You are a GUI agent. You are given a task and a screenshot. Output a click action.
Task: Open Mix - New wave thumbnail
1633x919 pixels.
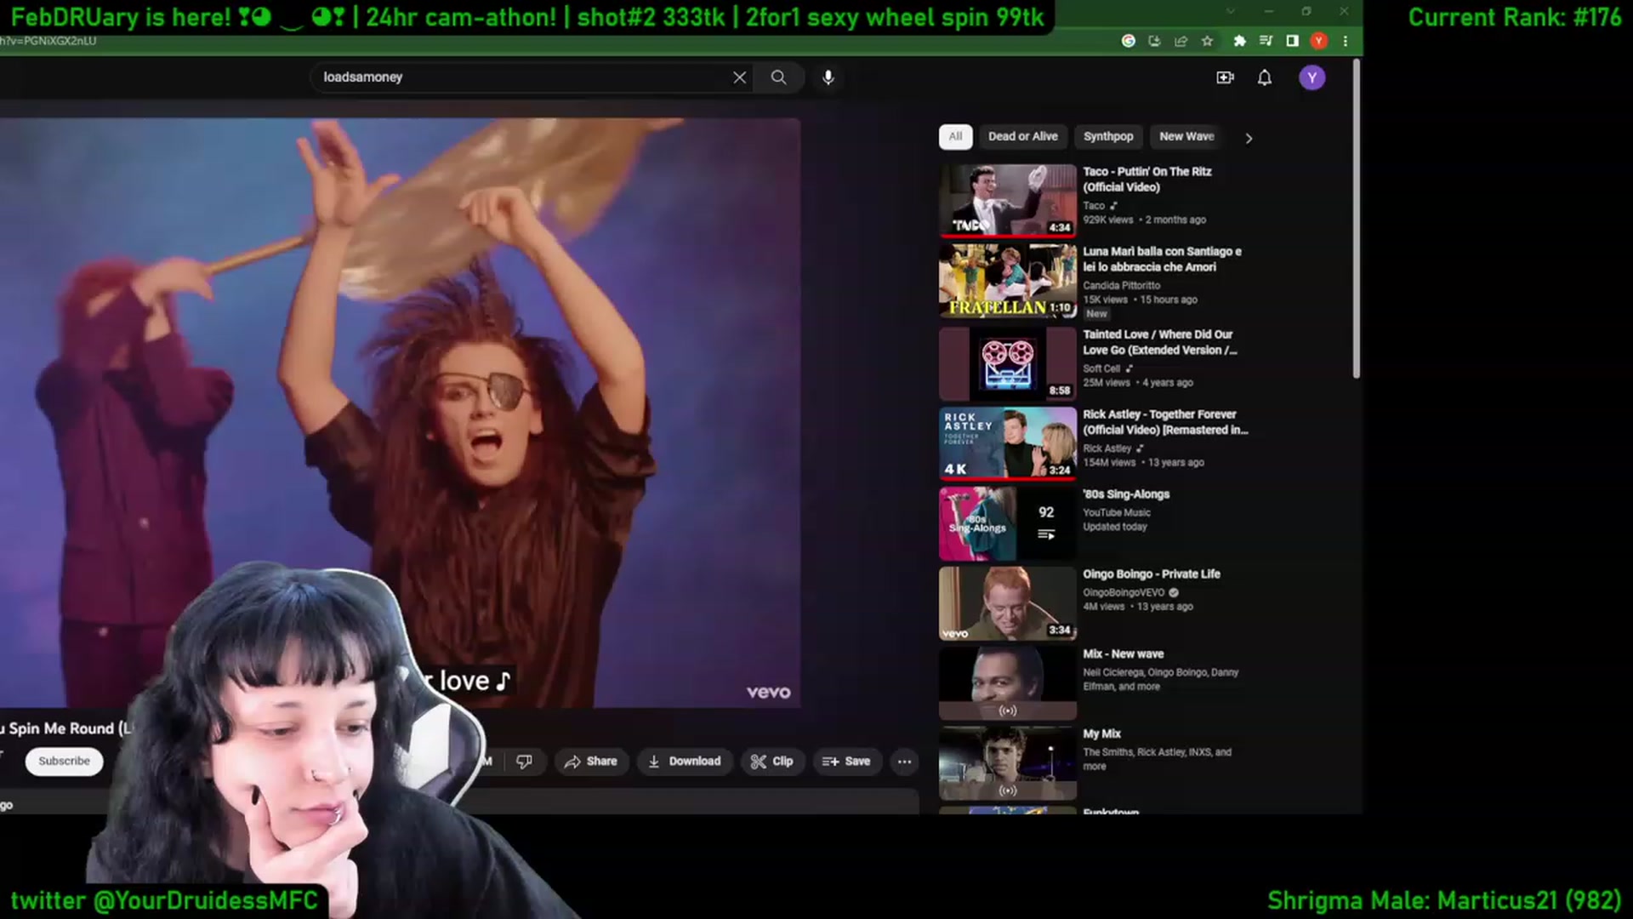coord(1008,683)
